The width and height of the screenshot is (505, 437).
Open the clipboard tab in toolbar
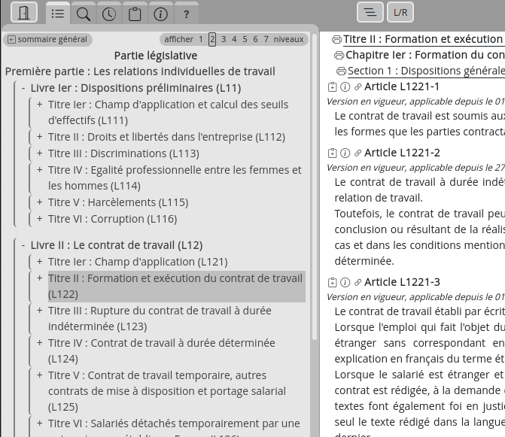tap(135, 14)
